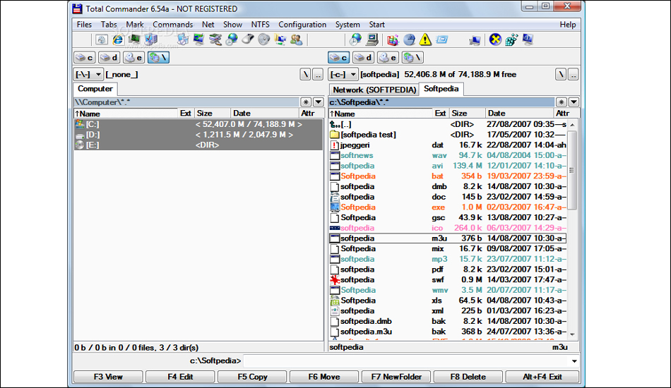671x388 pixels.
Task: Switch right panel to drive e
Action: point(388,57)
